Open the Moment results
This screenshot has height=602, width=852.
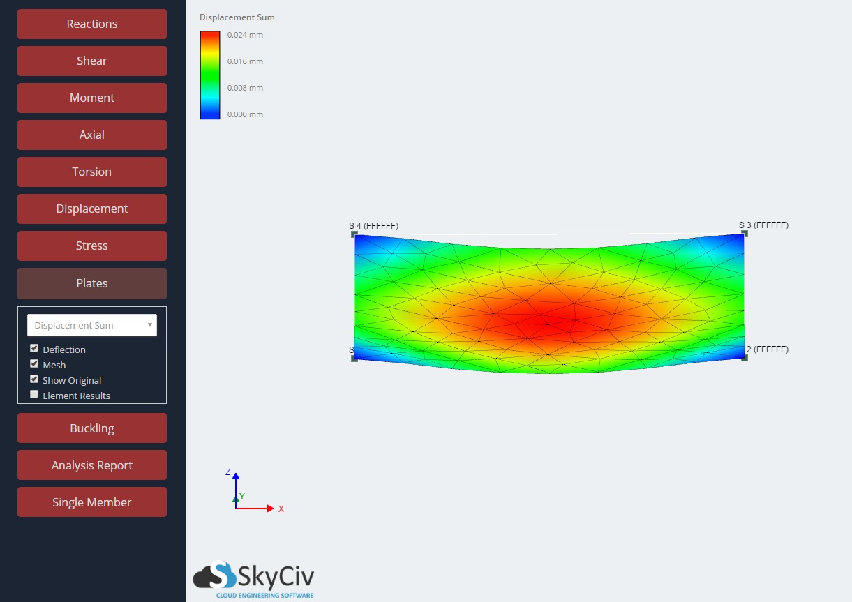(92, 98)
